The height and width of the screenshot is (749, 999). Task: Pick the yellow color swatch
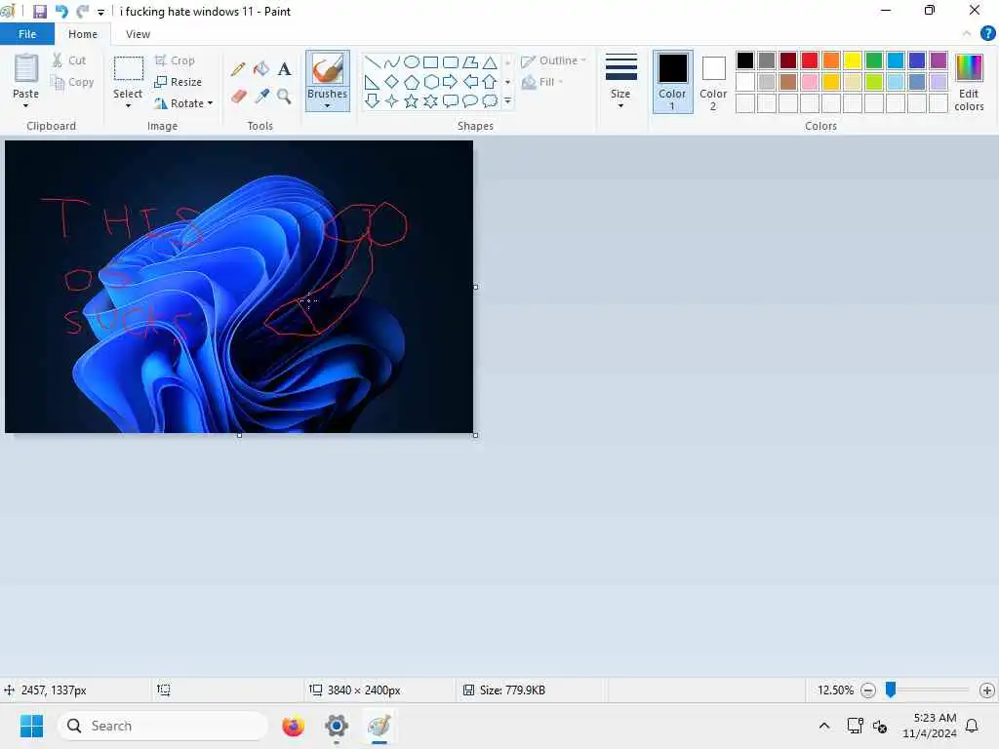853,60
